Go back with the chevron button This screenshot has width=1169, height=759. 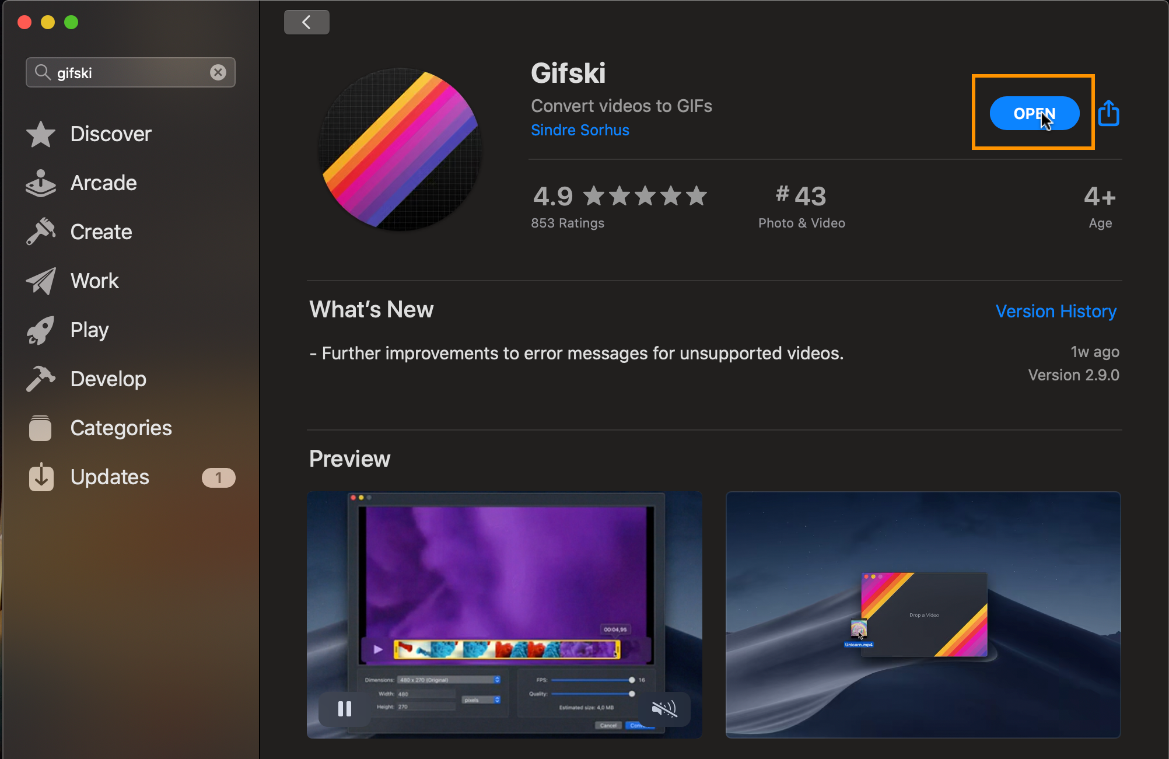click(306, 22)
